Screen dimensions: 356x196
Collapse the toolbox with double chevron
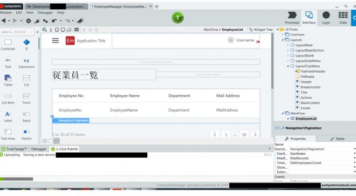point(38,32)
